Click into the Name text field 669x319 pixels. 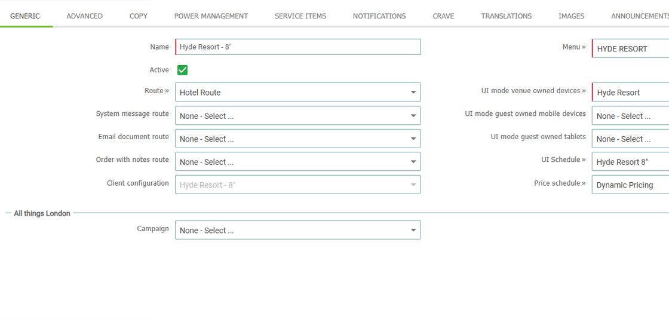(298, 47)
